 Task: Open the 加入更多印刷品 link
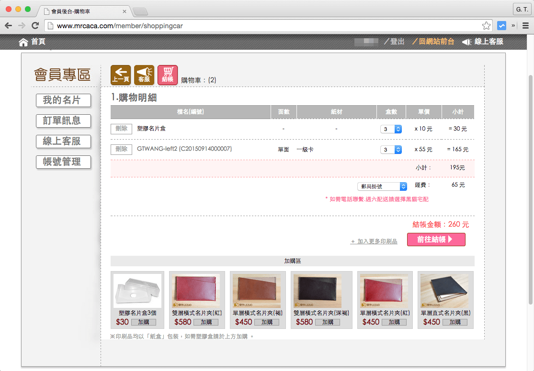tap(374, 241)
